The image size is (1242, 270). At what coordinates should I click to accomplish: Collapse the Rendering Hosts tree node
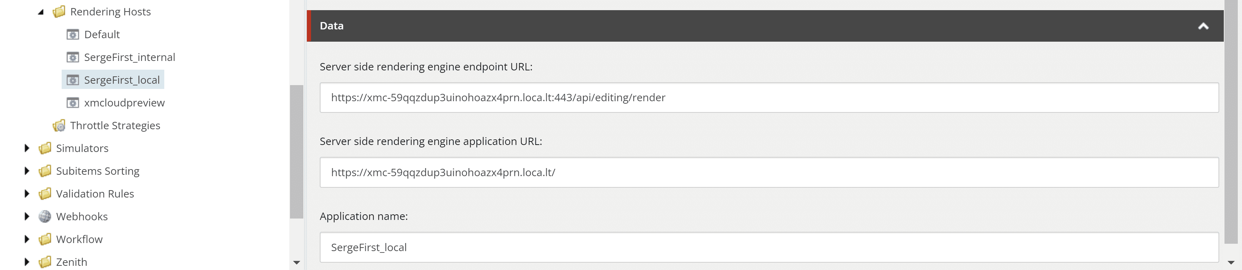coord(41,12)
